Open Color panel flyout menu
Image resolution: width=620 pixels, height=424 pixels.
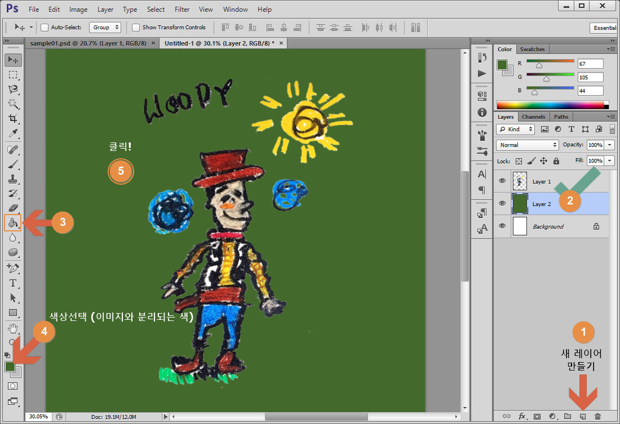tap(611, 50)
